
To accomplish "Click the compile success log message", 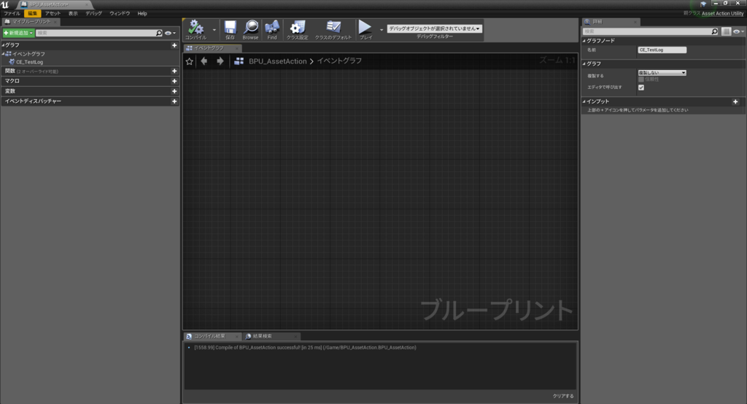I will pyautogui.click(x=305, y=348).
